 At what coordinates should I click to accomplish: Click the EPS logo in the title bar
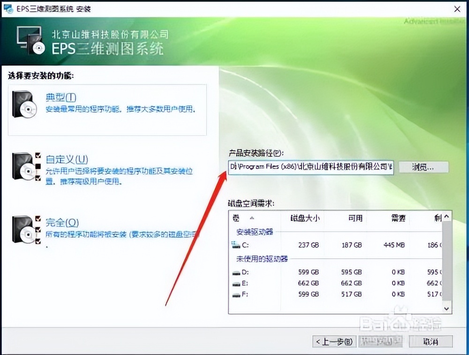8,8
